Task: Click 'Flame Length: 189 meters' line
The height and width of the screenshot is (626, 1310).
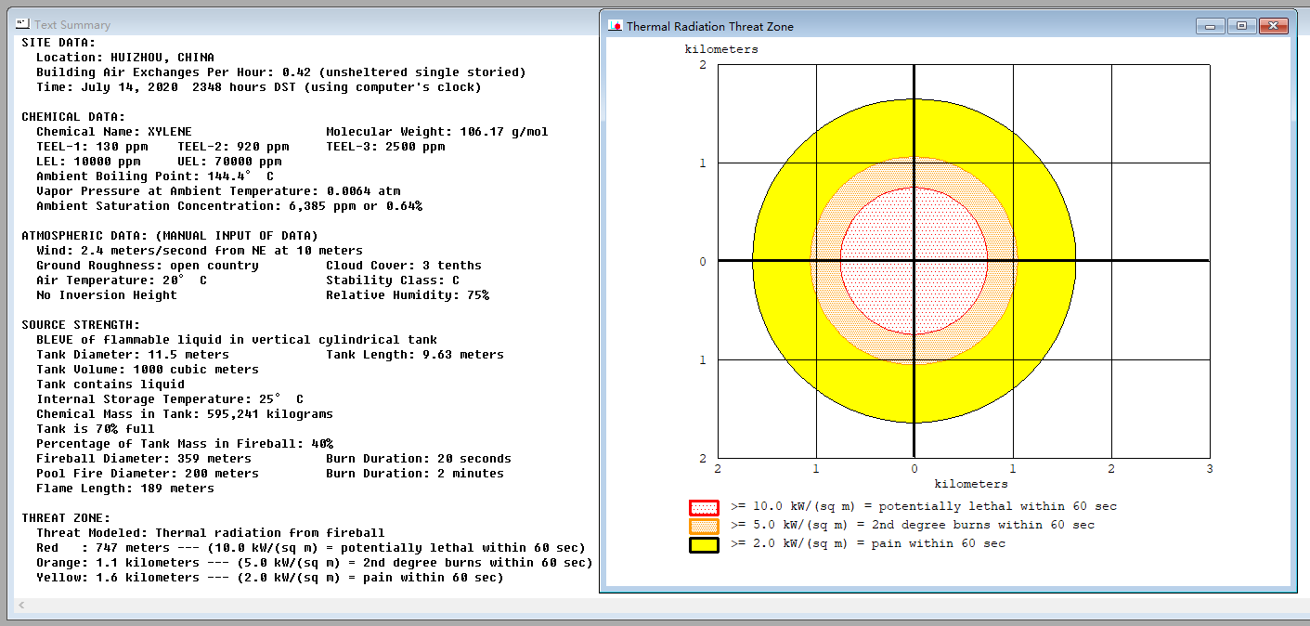Action: tap(125, 489)
